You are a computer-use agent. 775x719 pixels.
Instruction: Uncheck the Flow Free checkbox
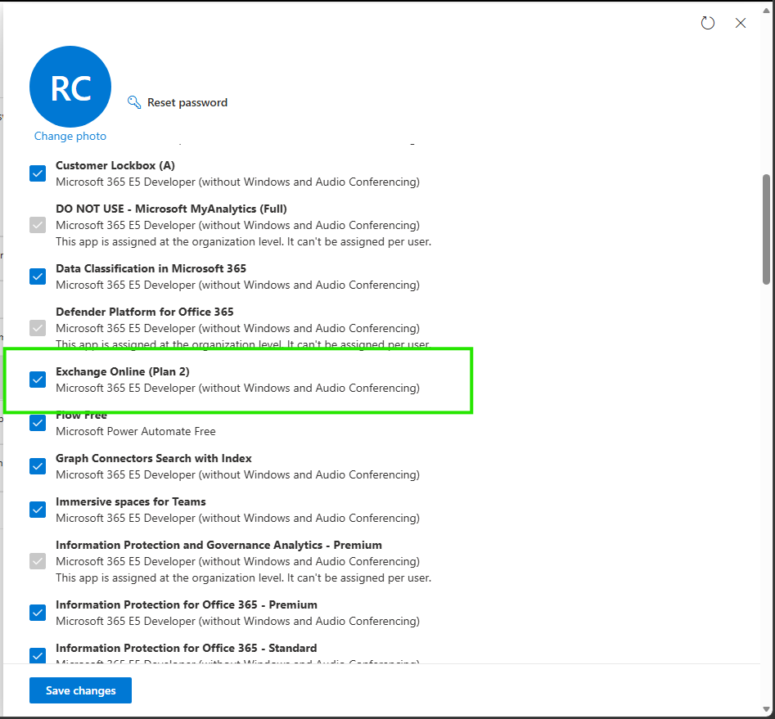coord(38,423)
